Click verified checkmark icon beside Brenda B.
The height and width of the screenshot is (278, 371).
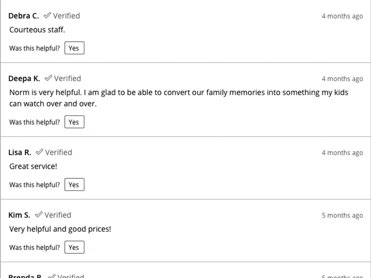pos(51,276)
